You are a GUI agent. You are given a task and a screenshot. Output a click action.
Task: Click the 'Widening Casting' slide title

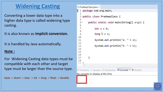38,6
